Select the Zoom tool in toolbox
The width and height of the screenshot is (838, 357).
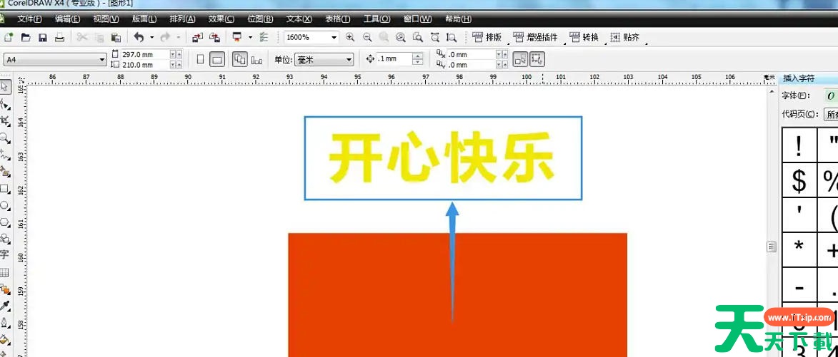point(5,138)
